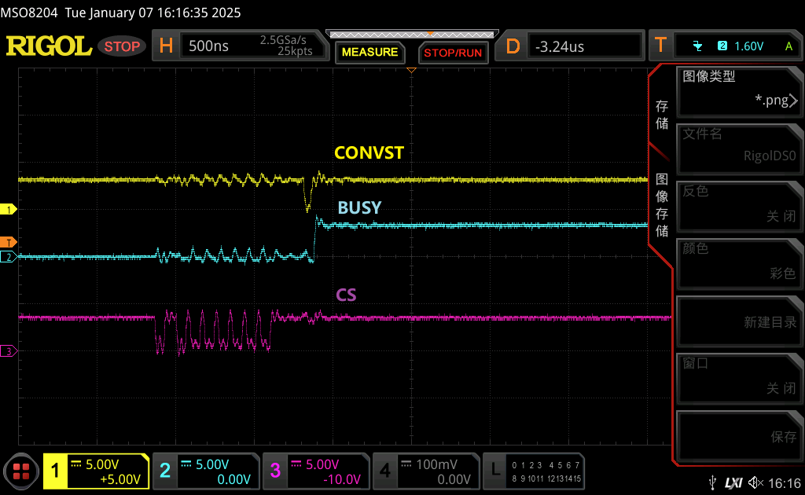The image size is (805, 495).
Task: Select the channel 1 ground marker
Action: 8,209
